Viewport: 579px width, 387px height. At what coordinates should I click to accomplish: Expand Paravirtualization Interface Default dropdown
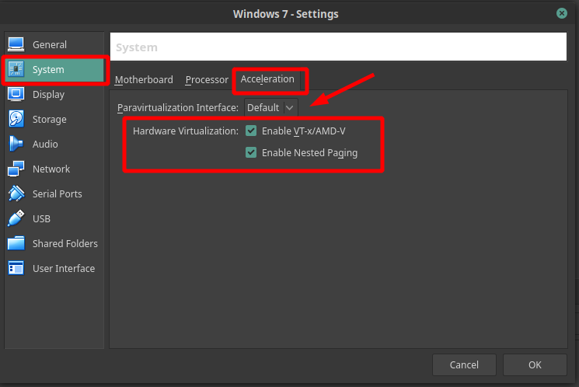(270, 107)
